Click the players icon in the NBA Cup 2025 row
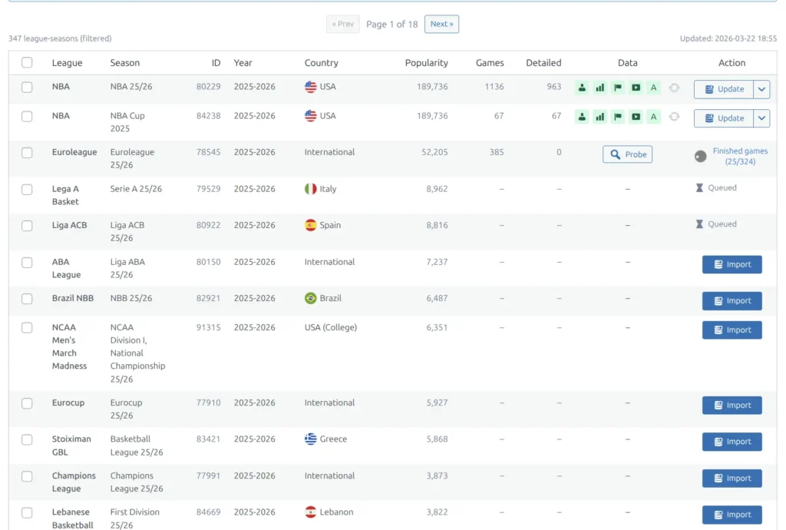Viewport: 786px width, 530px height. coord(582,117)
